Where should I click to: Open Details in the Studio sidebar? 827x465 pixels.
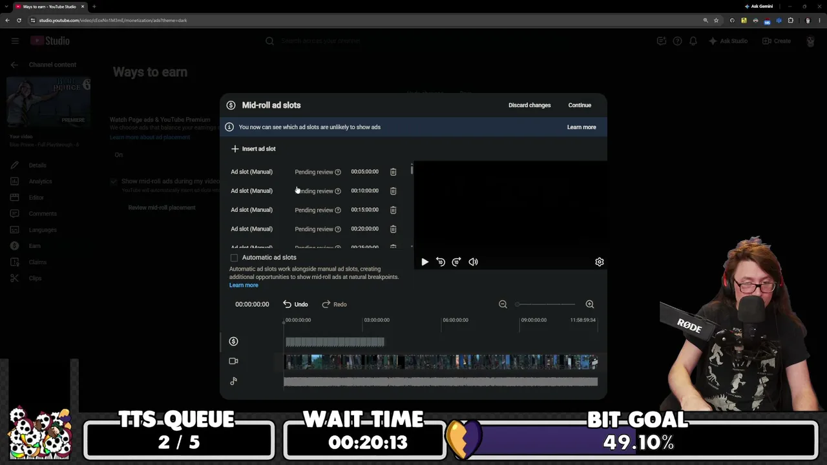click(x=37, y=165)
